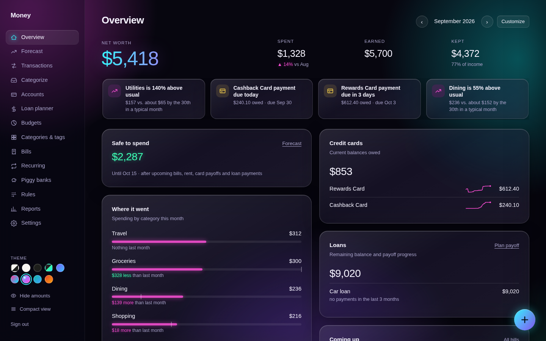Click the 14% vs Aug spending change
Viewport: 546px width, 341px height.
coord(293,64)
